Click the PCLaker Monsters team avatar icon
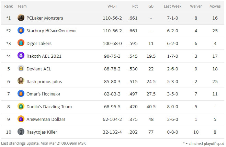This screenshot has width=226, height=147. click(21, 18)
